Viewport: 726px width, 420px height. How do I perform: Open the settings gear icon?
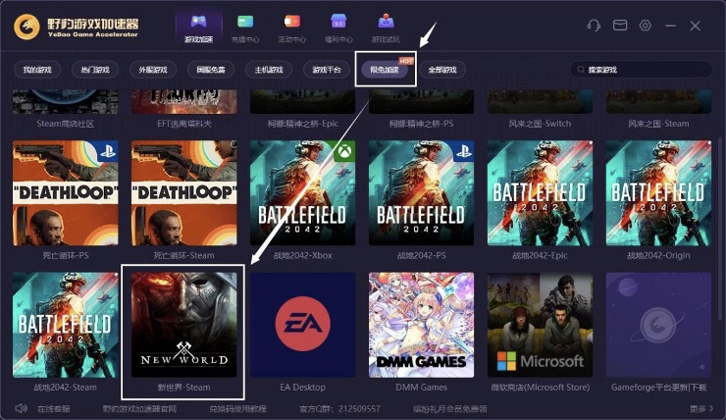pyautogui.click(x=646, y=26)
